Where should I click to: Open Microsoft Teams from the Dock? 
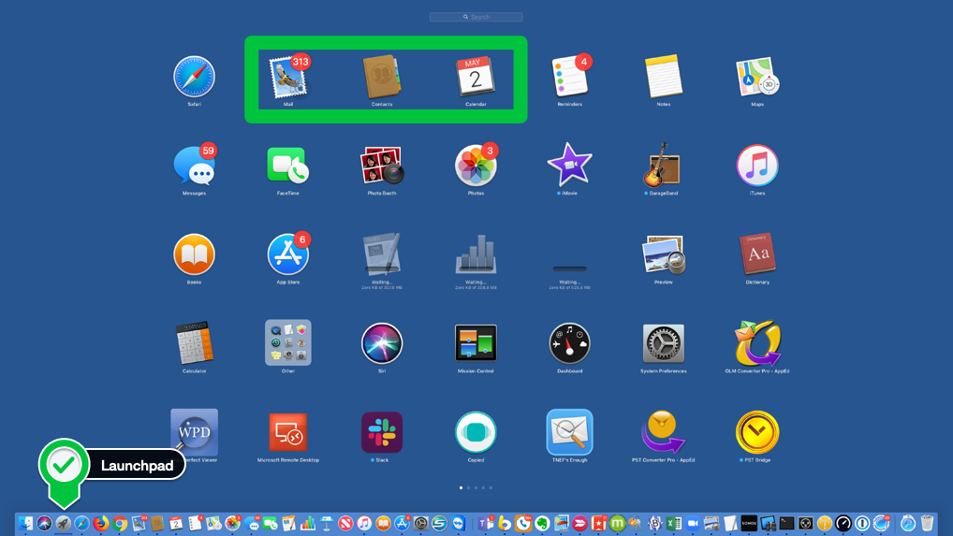(486, 523)
